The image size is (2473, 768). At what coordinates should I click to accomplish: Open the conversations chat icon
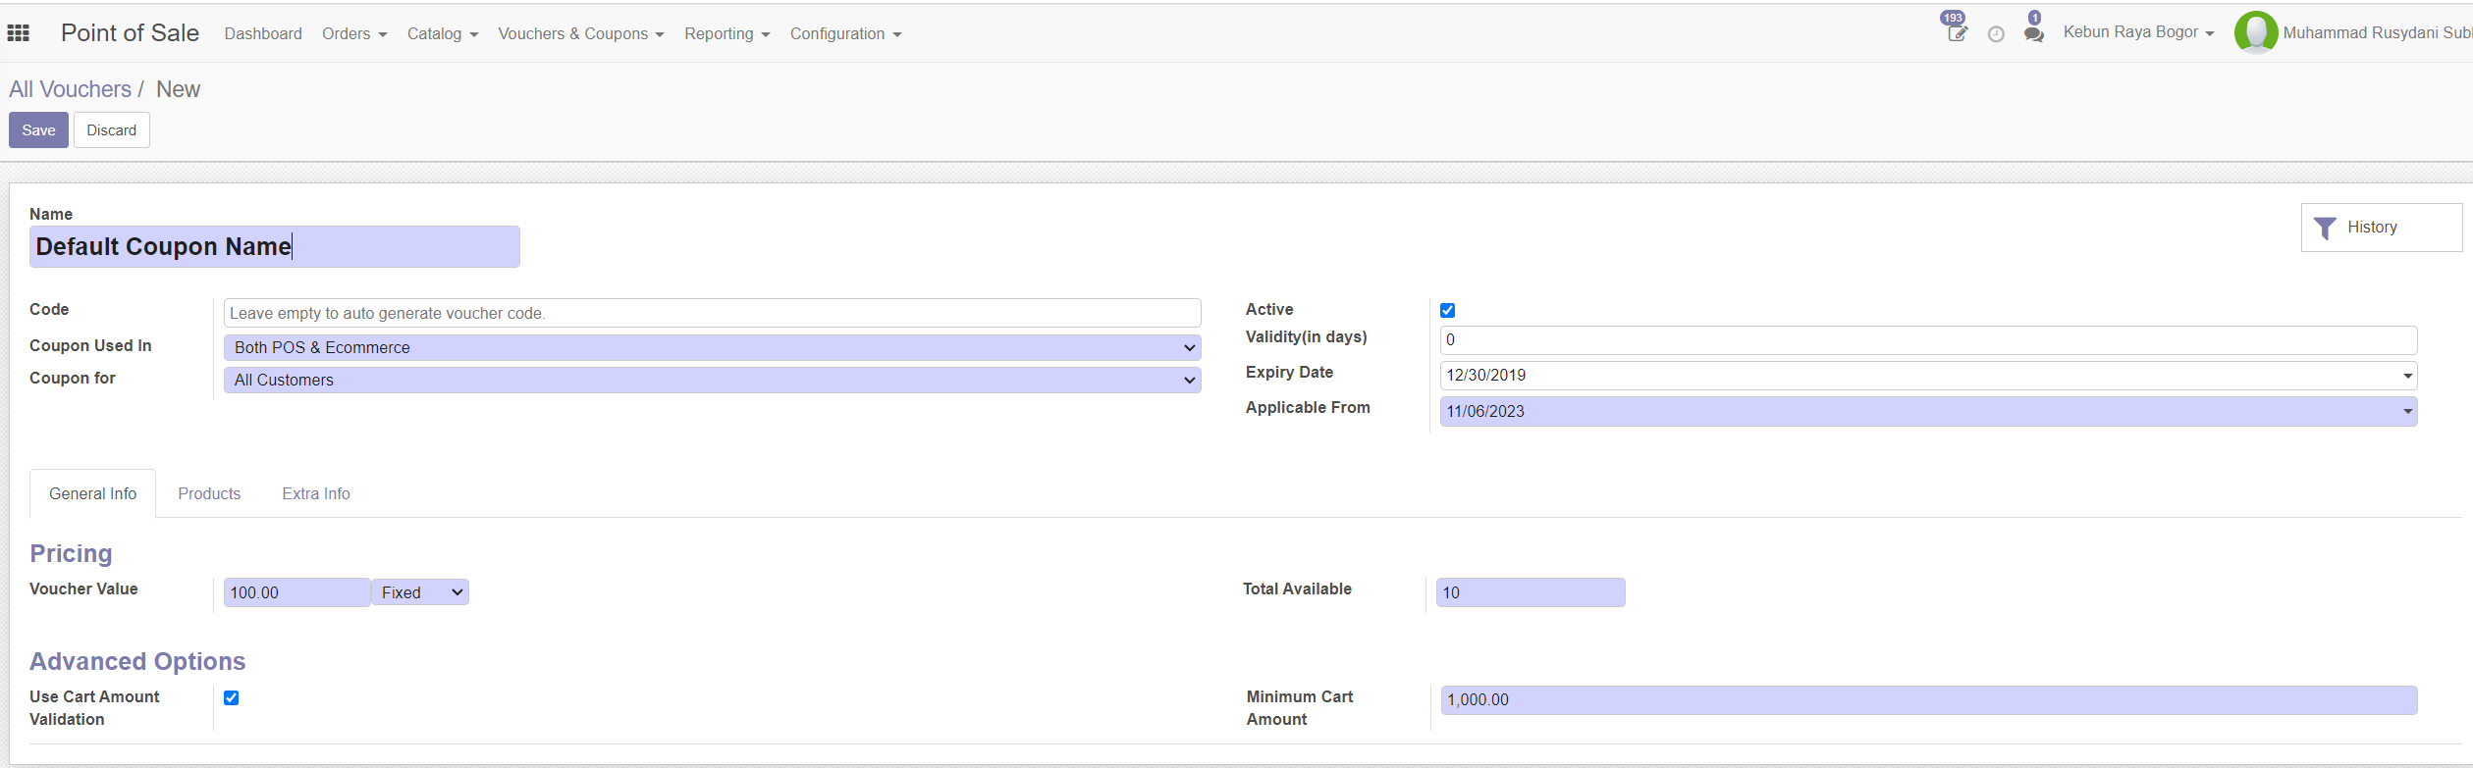(2034, 33)
